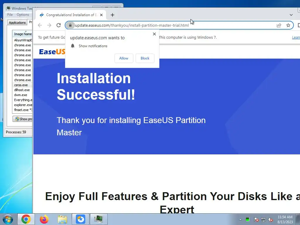Viewport: 300px width, 225px height.
Task: Share this page icon in address bar
Action: pos(279,25)
